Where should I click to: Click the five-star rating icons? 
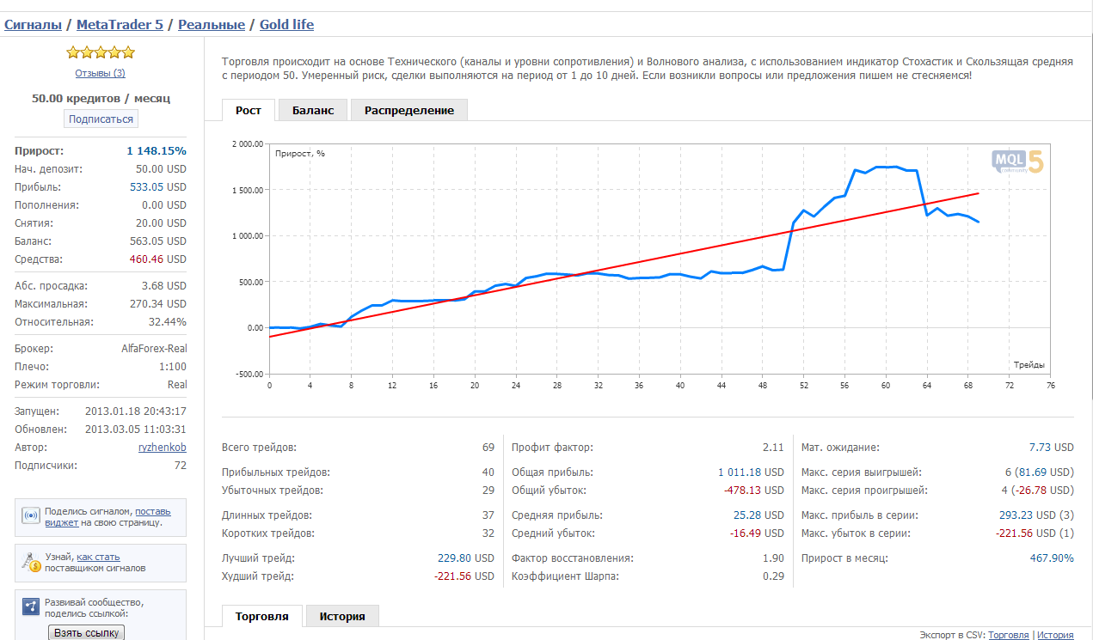click(100, 52)
